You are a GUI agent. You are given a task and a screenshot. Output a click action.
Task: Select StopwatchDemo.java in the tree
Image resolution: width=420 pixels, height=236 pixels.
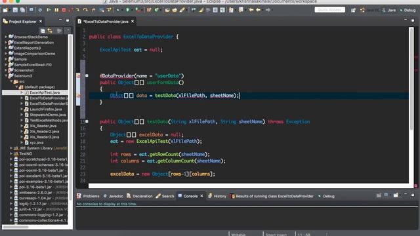(x=48, y=115)
